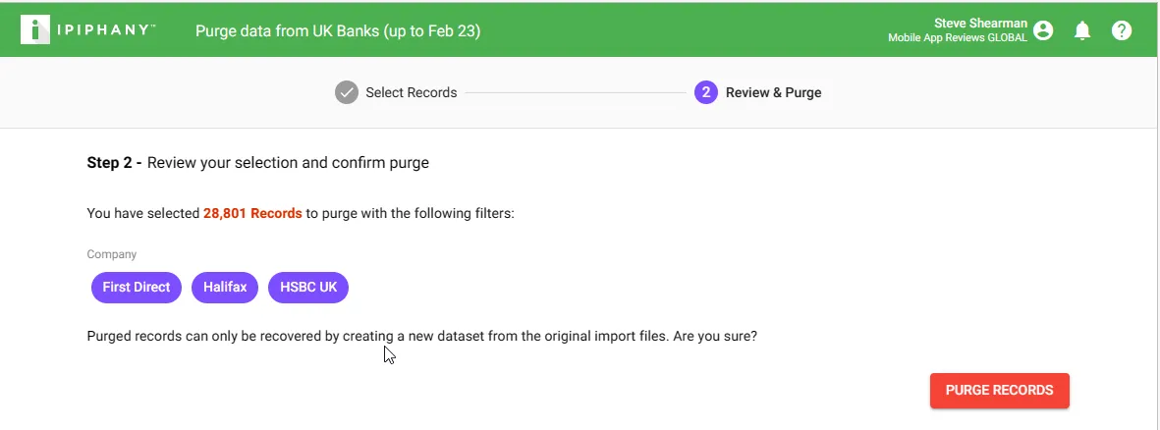Screen dimensions: 1160x430
Task: Click the red PURGE RECORDS button
Action: point(1000,390)
